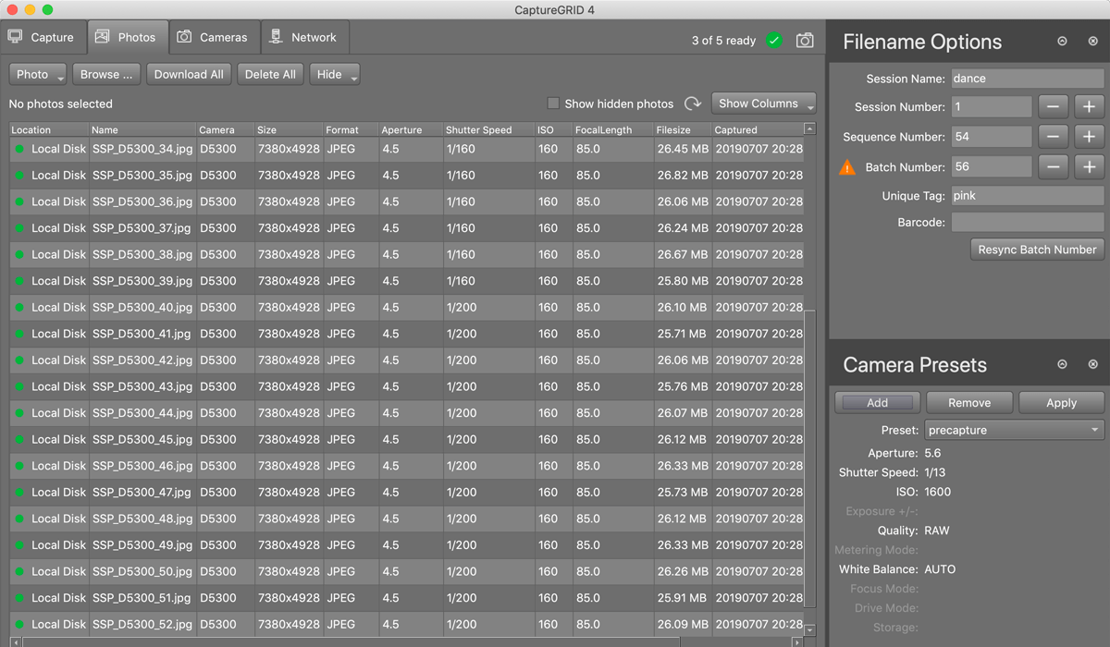The image size is (1110, 647).
Task: Click the camera shutter icon near ready status
Action: (806, 40)
